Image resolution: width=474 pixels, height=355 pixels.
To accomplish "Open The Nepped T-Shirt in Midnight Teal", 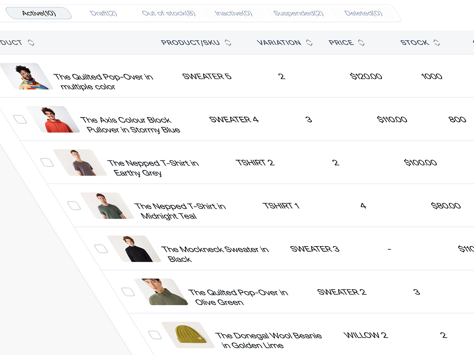I will pos(180,211).
